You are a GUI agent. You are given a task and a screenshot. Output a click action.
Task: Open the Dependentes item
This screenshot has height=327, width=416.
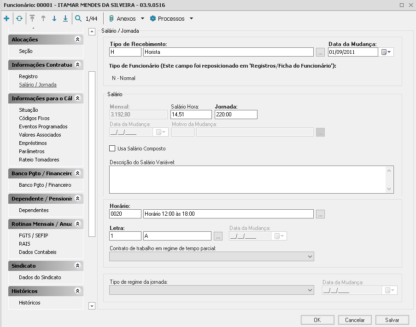(34, 210)
